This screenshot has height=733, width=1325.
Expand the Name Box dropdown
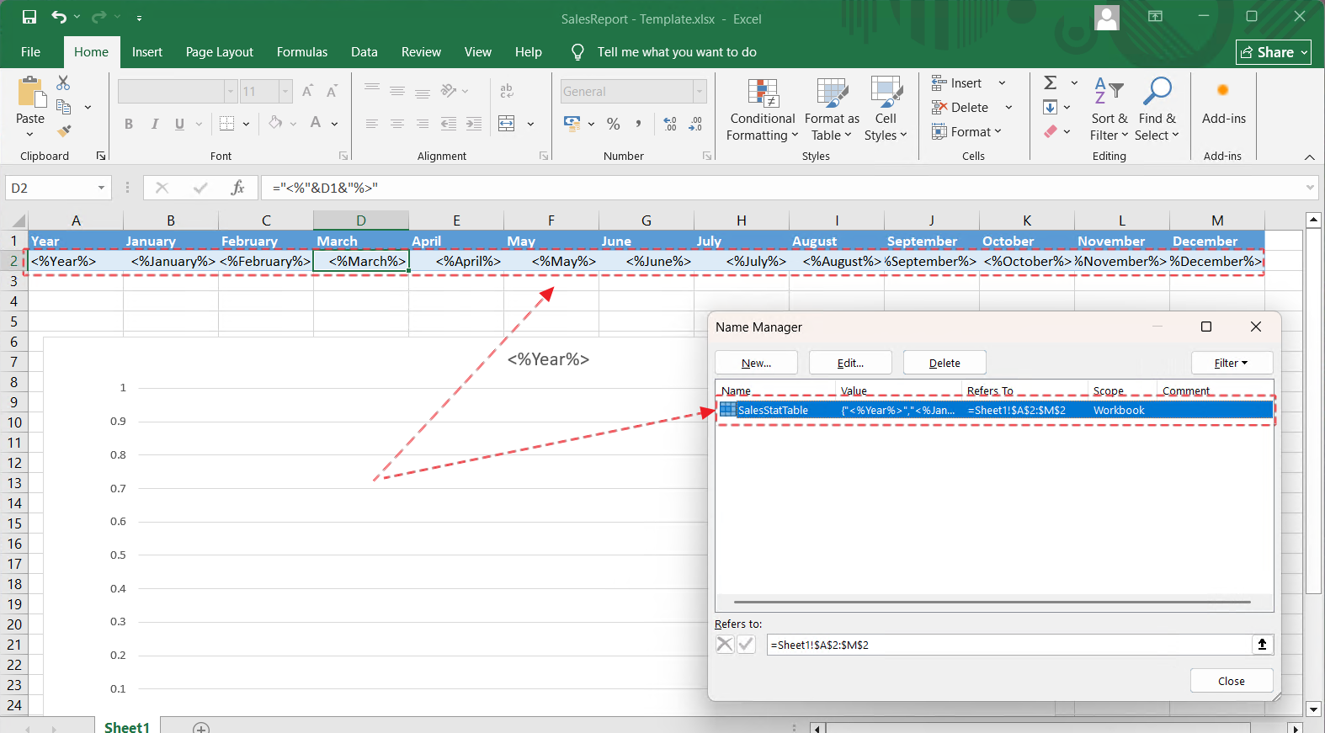coord(101,188)
